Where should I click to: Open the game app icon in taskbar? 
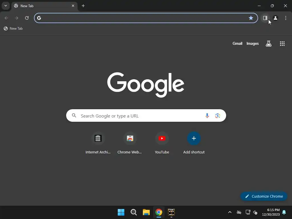(171, 212)
